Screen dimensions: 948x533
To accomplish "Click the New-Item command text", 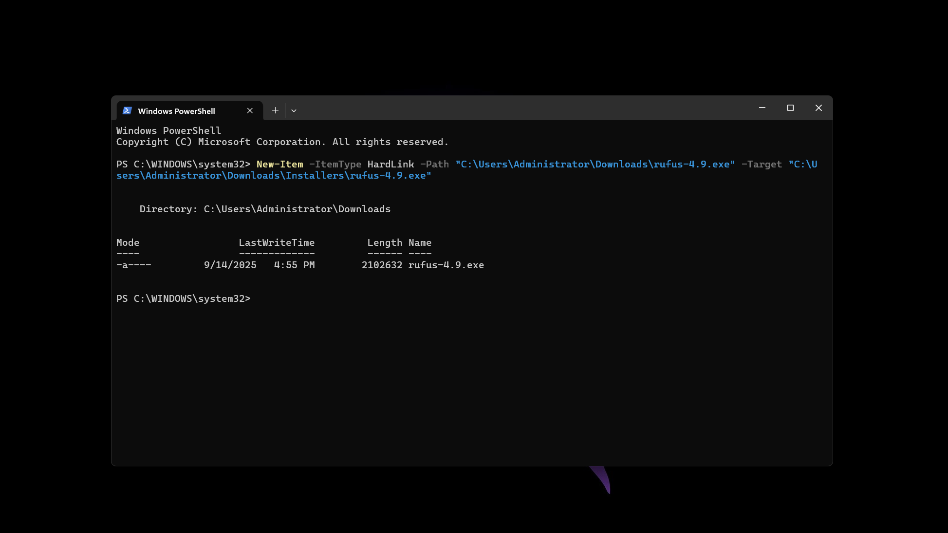I will coord(280,165).
